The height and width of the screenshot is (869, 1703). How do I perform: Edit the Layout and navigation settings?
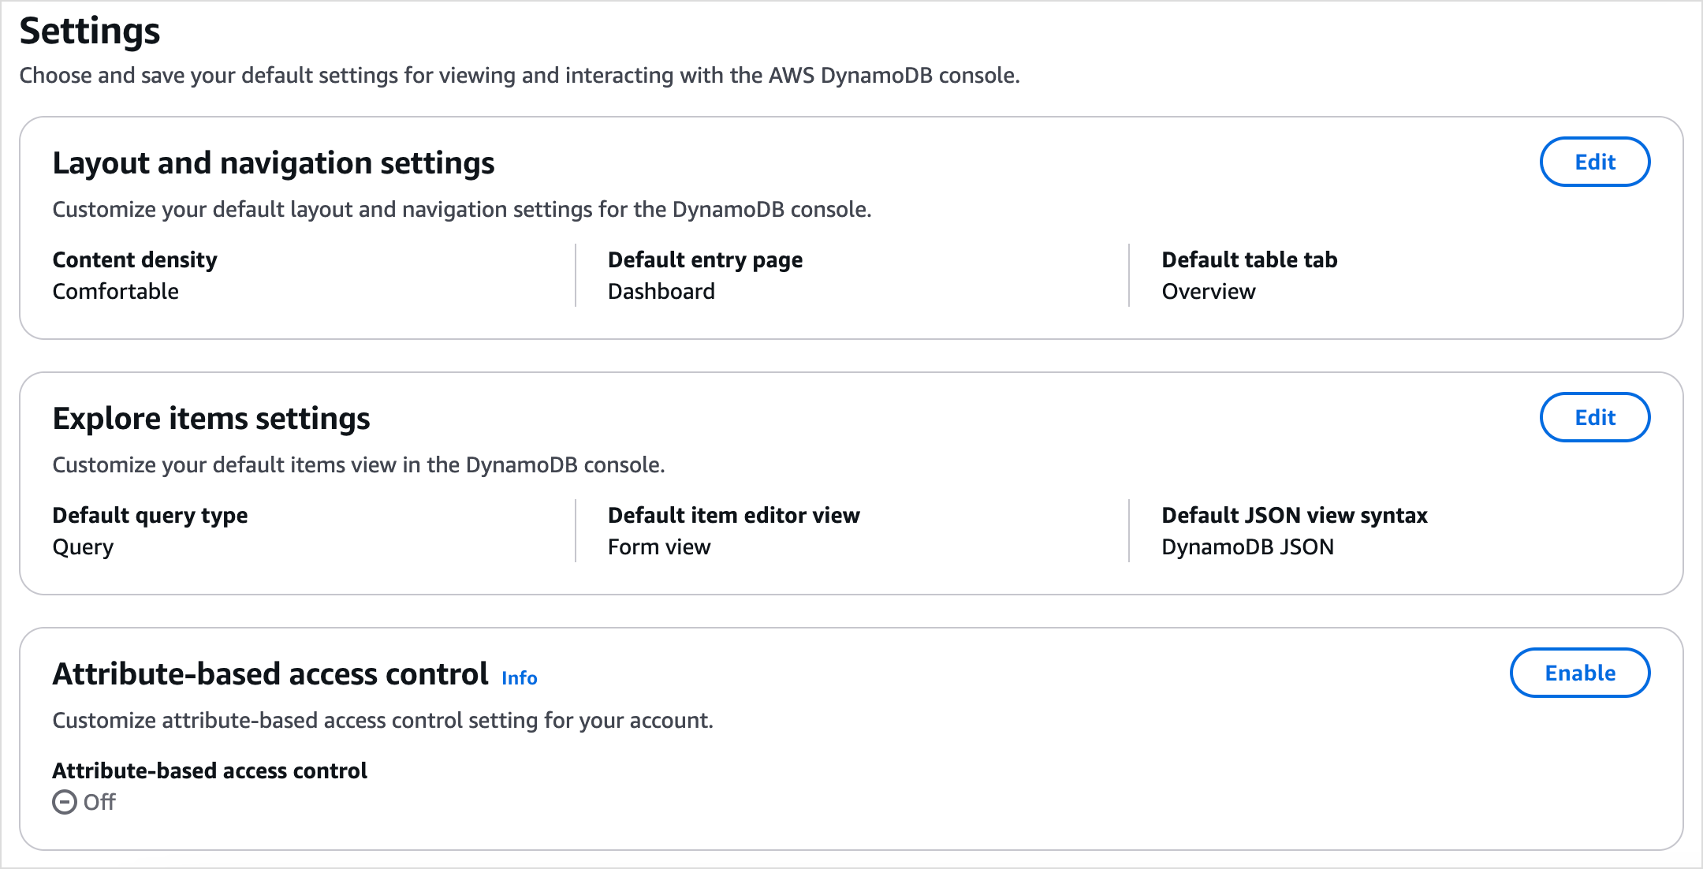coord(1594,162)
